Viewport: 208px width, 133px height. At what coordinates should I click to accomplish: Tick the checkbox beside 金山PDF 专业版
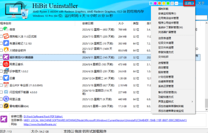(2, 85)
